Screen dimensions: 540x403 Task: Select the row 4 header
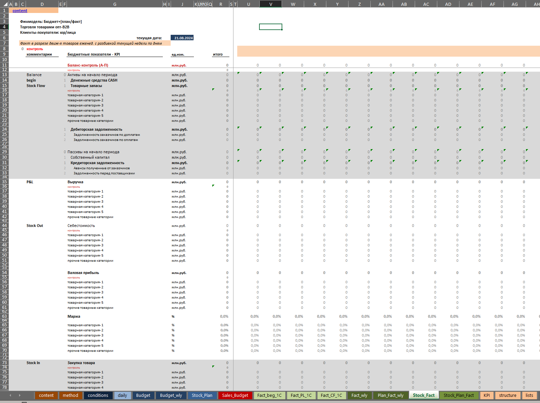[4, 27]
